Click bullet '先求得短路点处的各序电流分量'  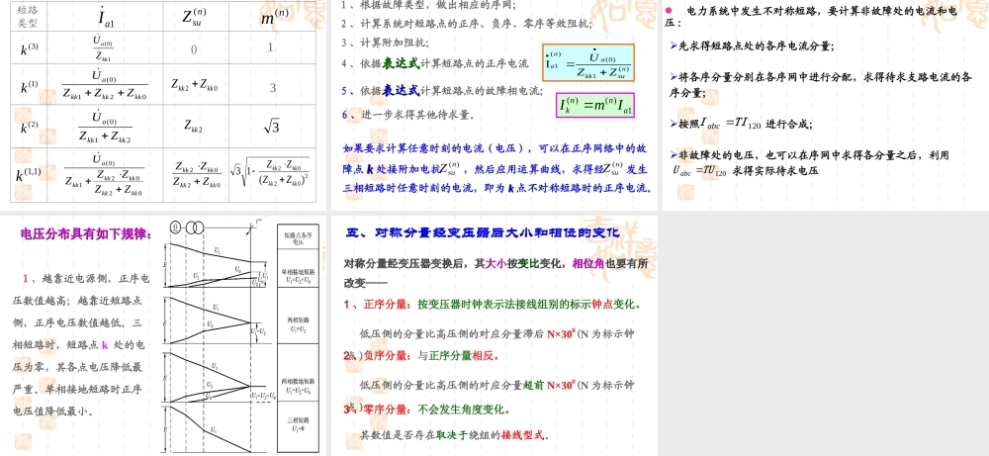click(752, 46)
